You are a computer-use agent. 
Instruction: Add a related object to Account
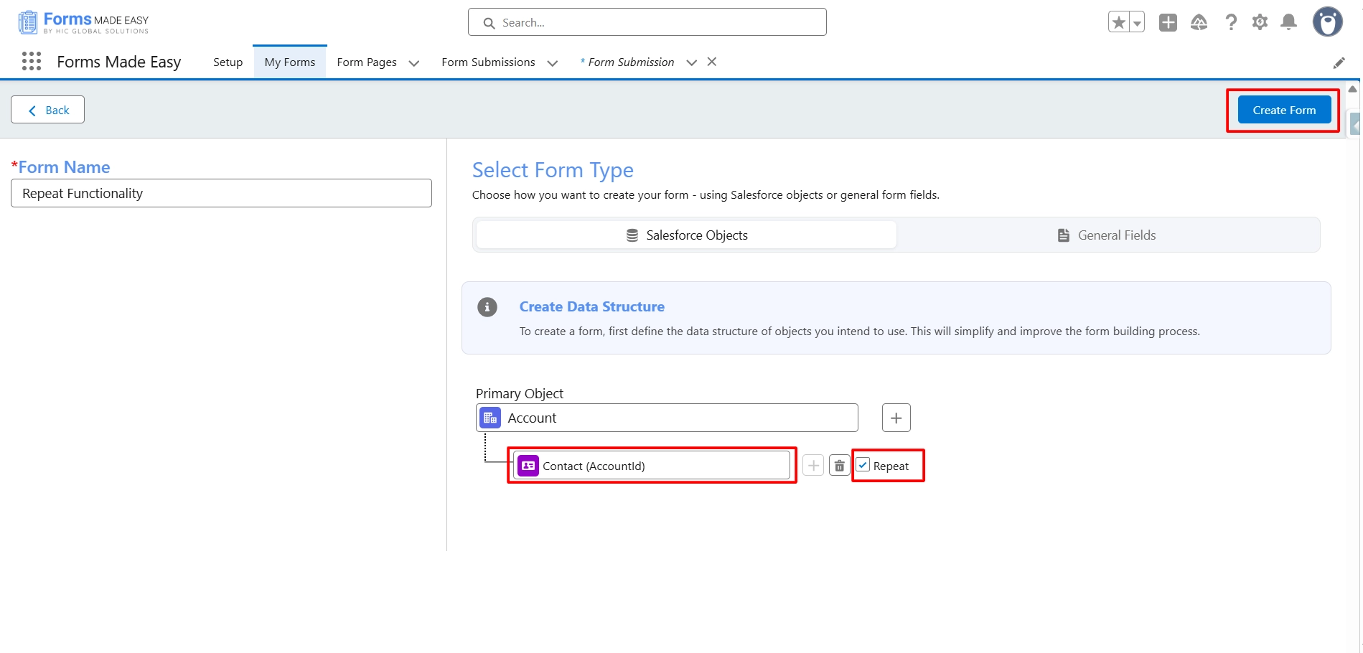coord(896,418)
